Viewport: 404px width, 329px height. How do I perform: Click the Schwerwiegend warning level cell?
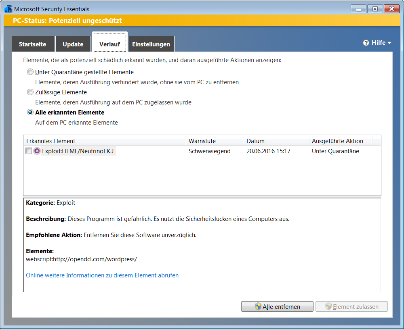(x=209, y=151)
